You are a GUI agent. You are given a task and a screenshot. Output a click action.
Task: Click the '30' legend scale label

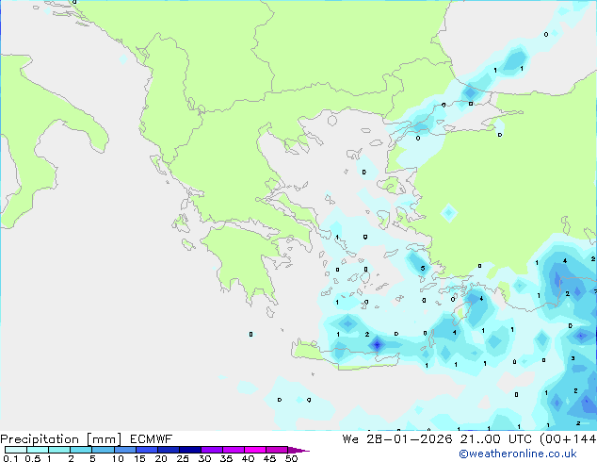204,458
